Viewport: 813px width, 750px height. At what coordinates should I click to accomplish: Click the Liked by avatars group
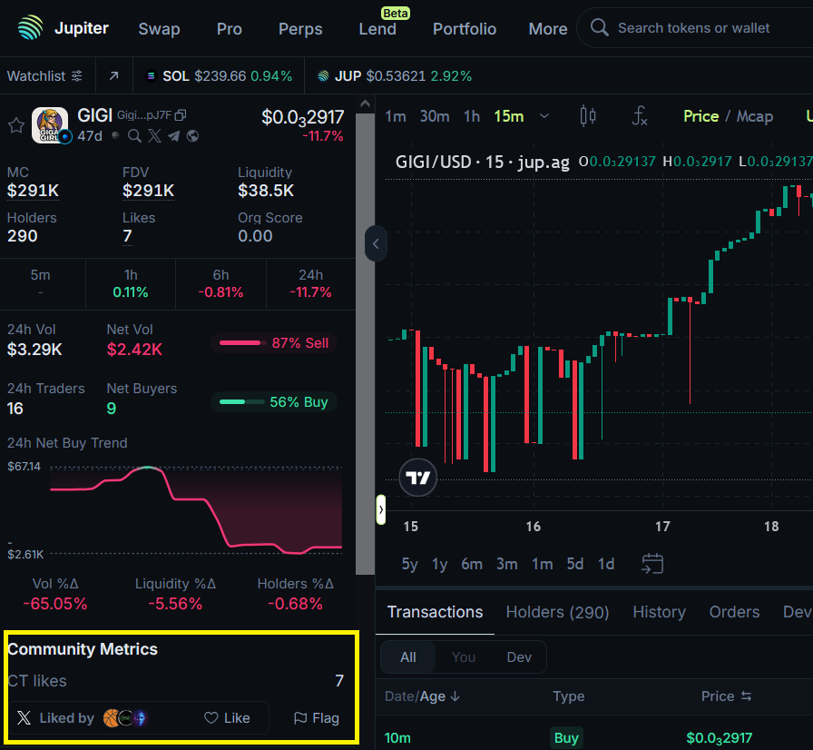(125, 718)
